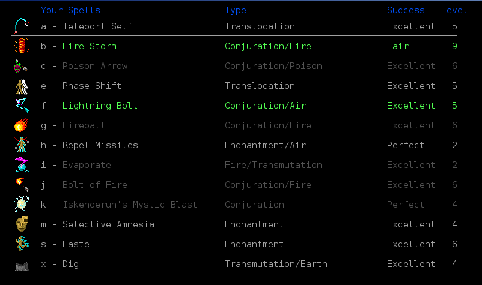Viewport: 482px width, 285px height.
Task: Select the Success column header
Action: 406,10
